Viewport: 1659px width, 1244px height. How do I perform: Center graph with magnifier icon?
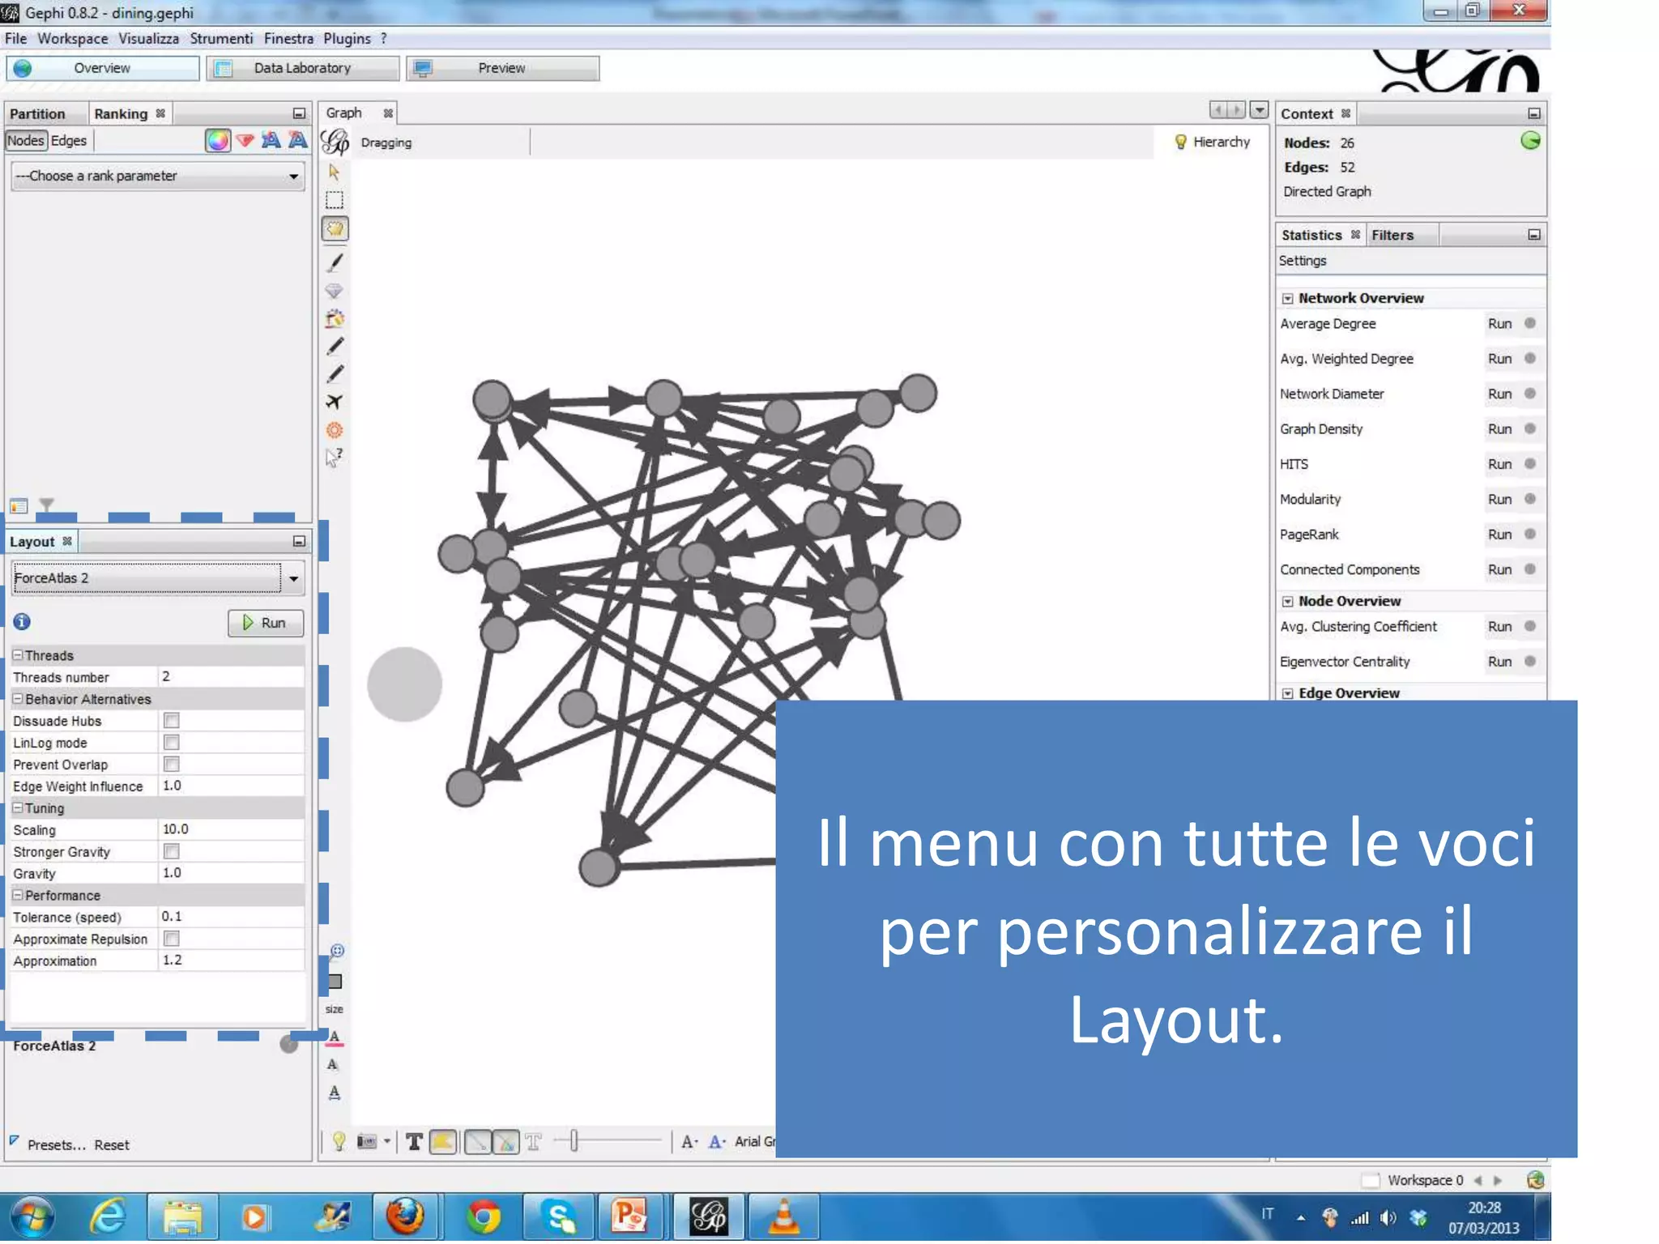click(337, 951)
